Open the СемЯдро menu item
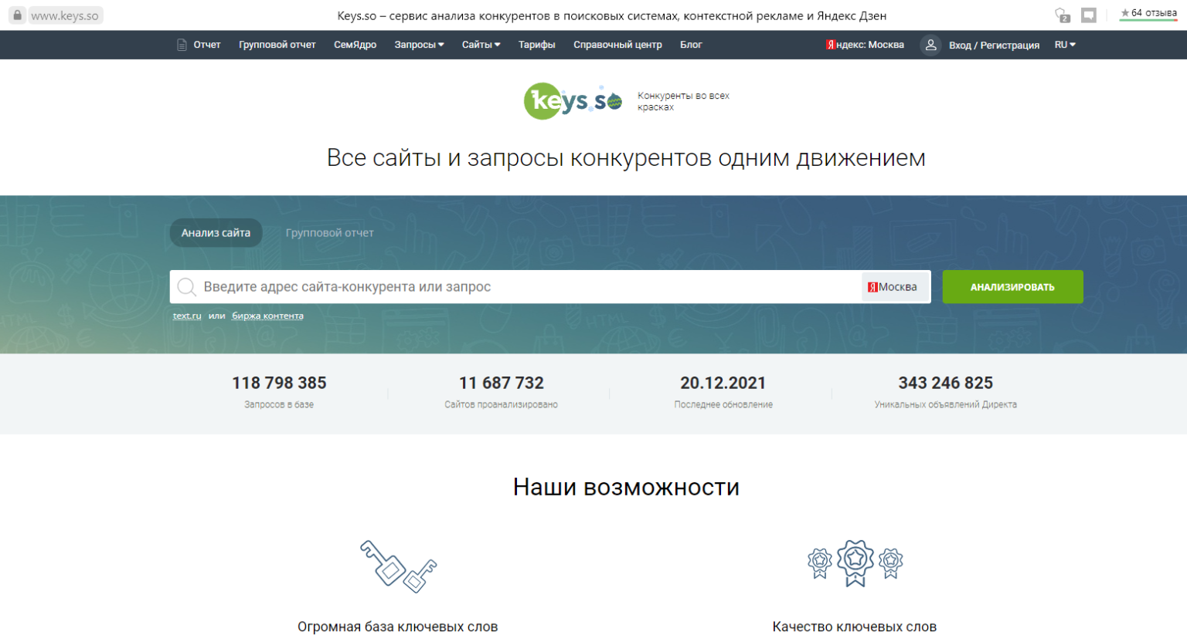Image resolution: width=1187 pixels, height=642 pixels. pyautogui.click(x=355, y=45)
